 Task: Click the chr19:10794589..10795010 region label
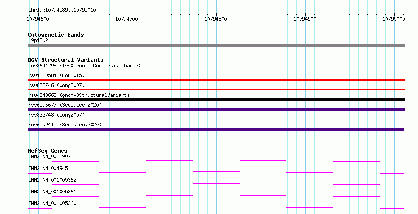coord(62,10)
